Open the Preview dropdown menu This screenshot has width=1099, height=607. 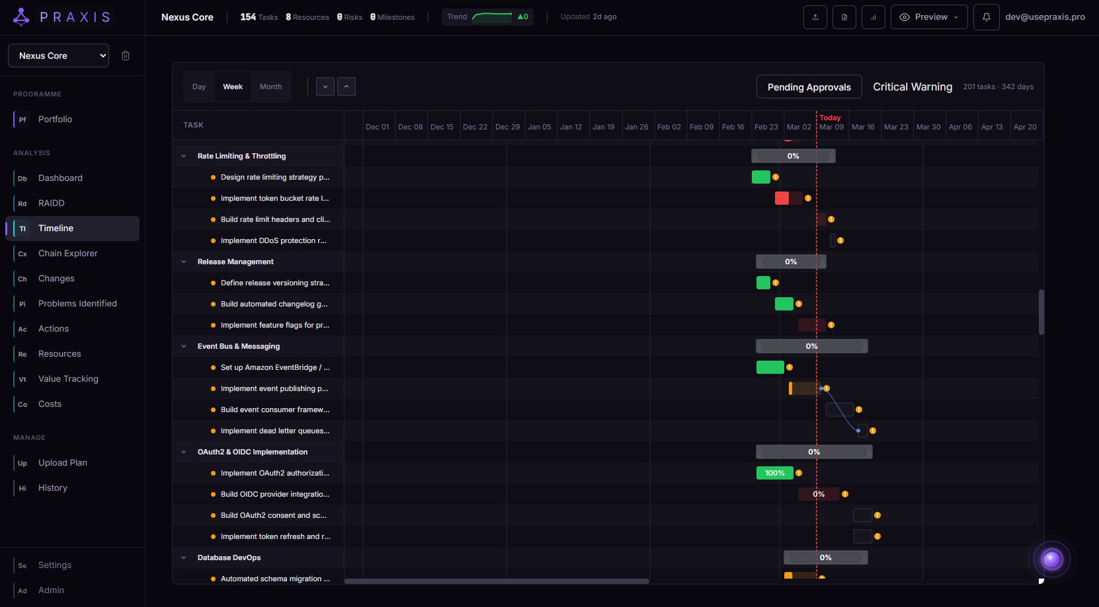(929, 17)
